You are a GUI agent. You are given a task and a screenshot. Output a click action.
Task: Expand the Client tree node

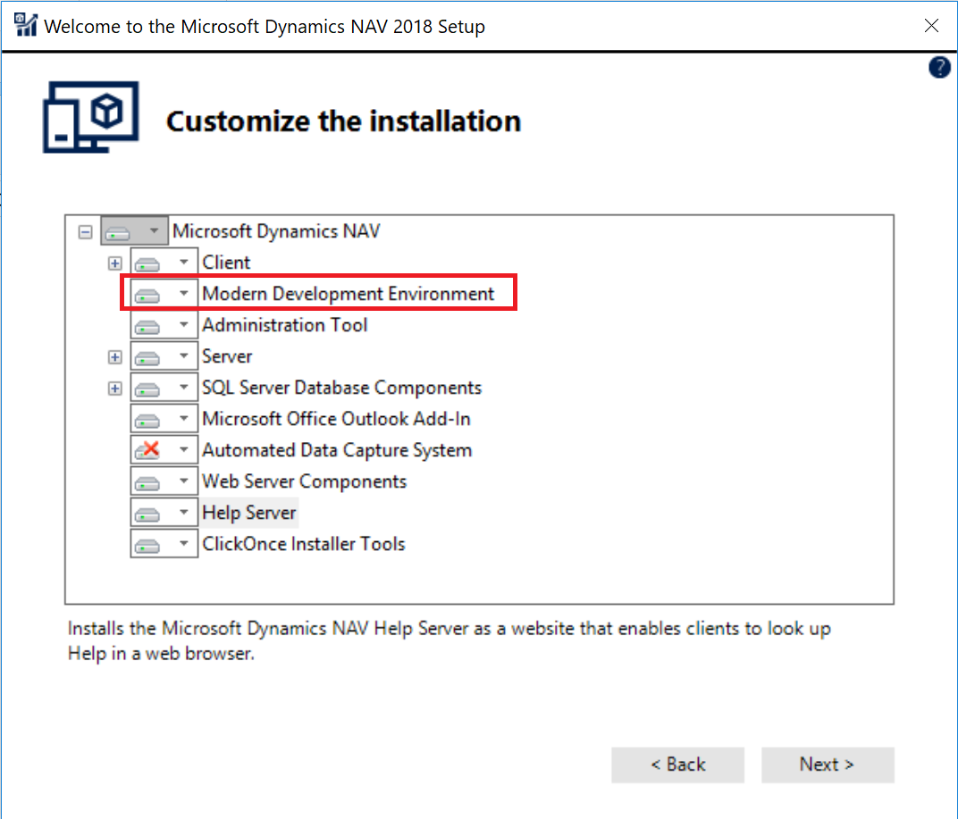(115, 262)
